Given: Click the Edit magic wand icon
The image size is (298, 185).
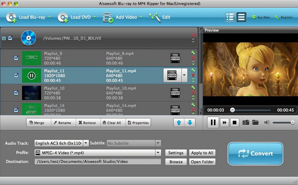Looking at the screenshot, I should click(x=154, y=17).
